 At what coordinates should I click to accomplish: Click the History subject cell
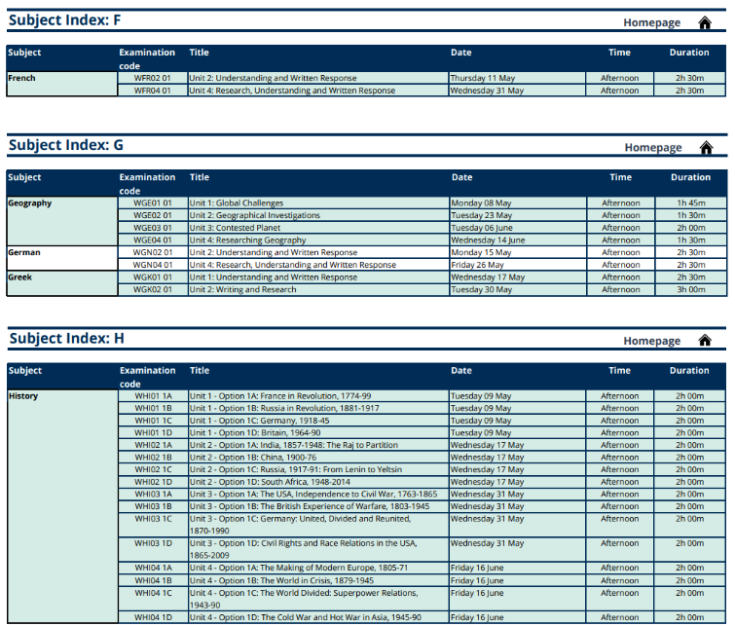[62, 506]
